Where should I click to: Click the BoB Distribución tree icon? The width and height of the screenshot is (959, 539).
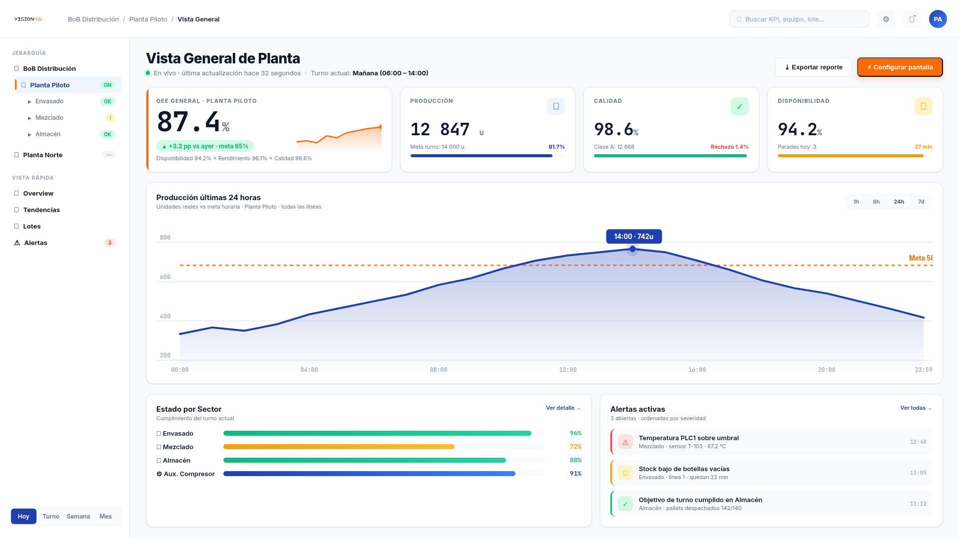point(17,68)
